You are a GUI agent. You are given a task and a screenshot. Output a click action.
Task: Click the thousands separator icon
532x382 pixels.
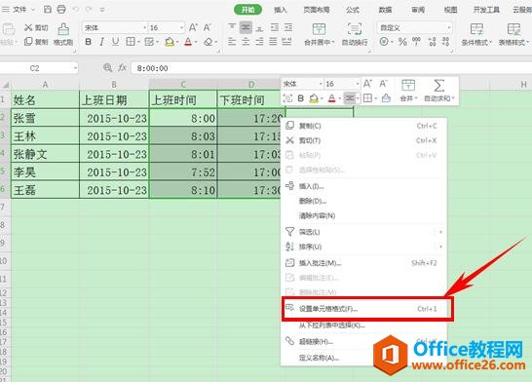pyautogui.click(x=416, y=42)
